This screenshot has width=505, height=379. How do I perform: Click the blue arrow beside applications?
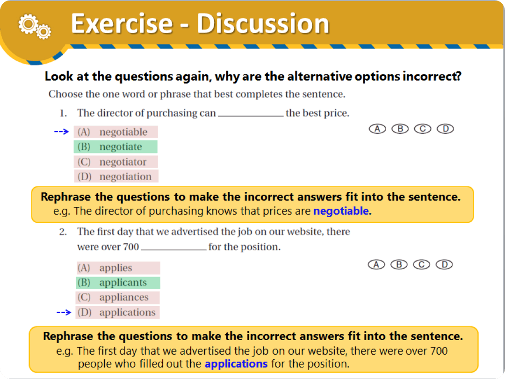[64, 312]
